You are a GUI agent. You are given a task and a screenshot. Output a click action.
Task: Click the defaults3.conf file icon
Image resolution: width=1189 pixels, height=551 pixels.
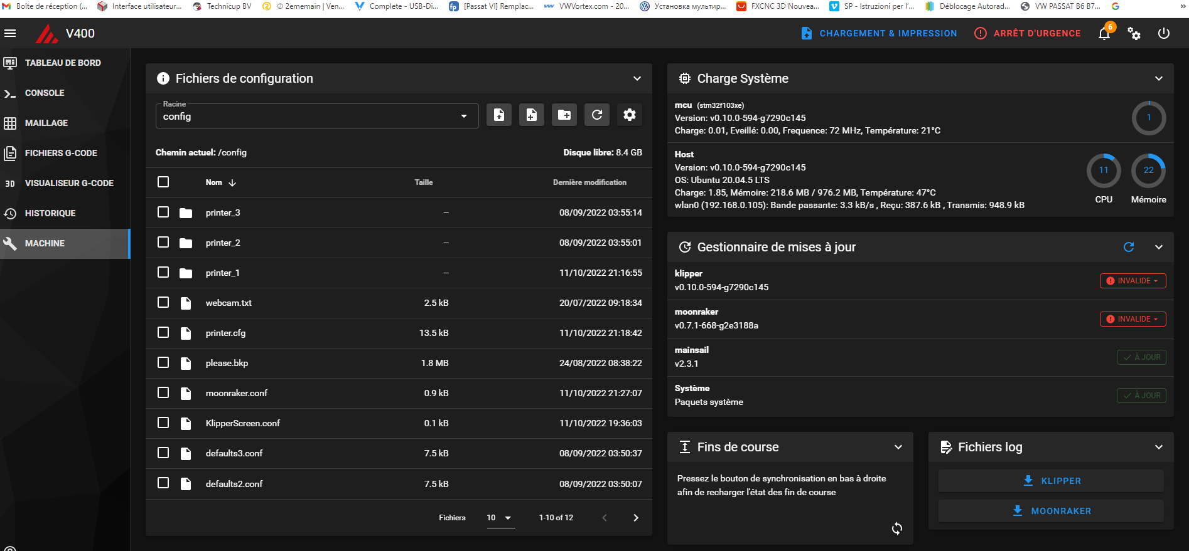click(x=186, y=454)
